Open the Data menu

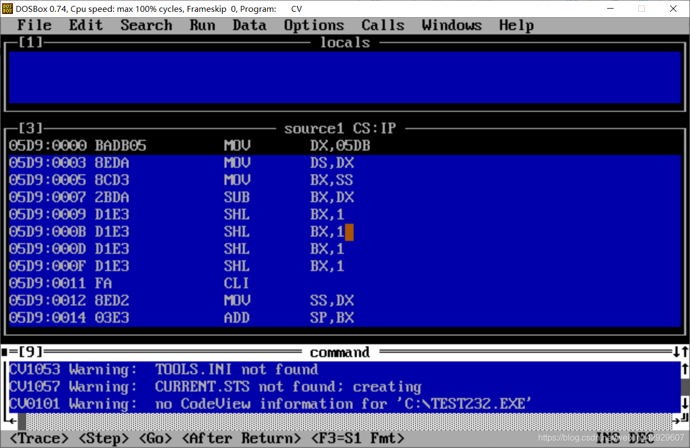pos(250,25)
